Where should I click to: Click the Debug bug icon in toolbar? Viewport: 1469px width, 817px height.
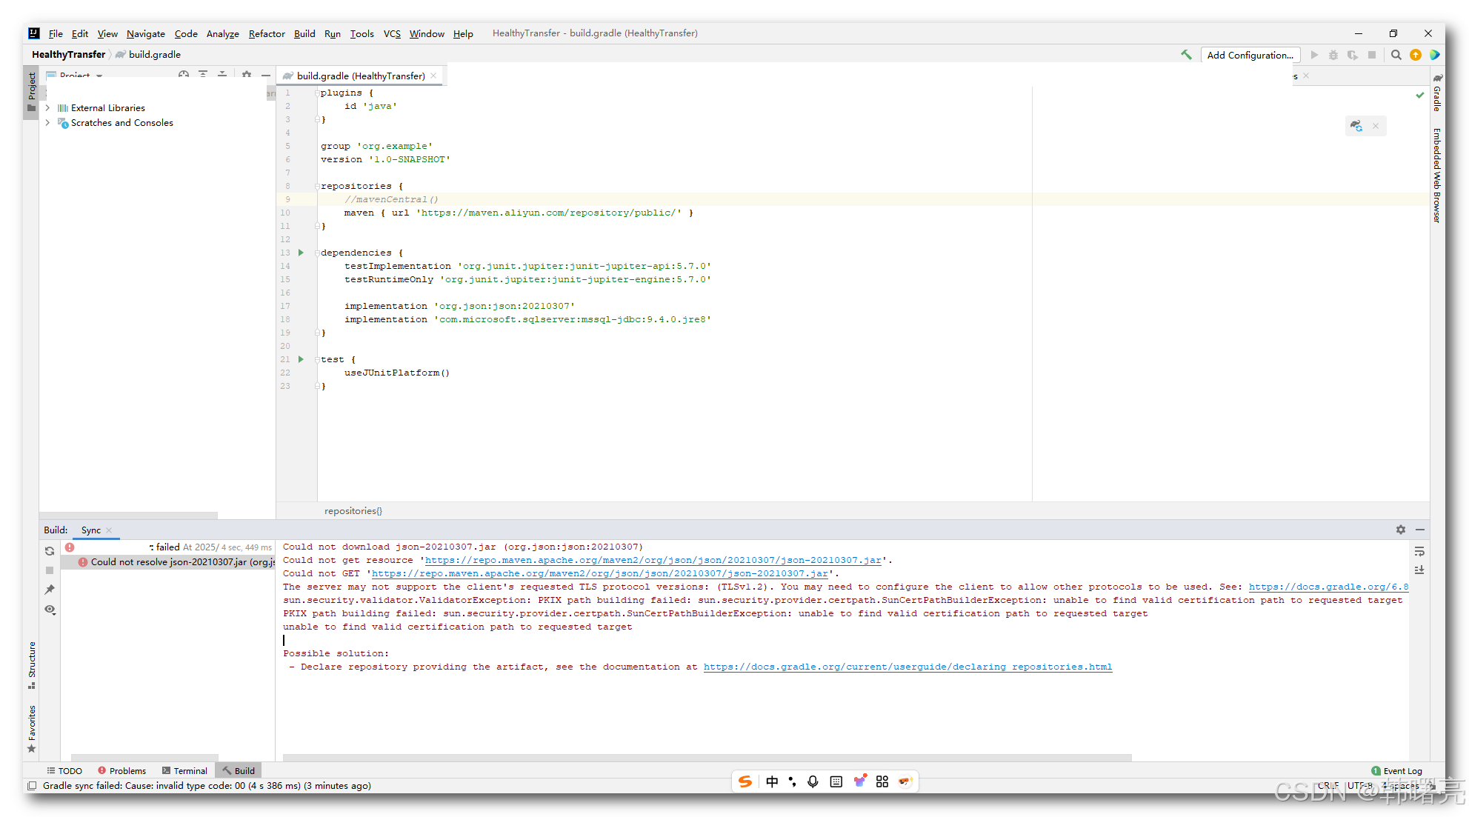tap(1333, 55)
